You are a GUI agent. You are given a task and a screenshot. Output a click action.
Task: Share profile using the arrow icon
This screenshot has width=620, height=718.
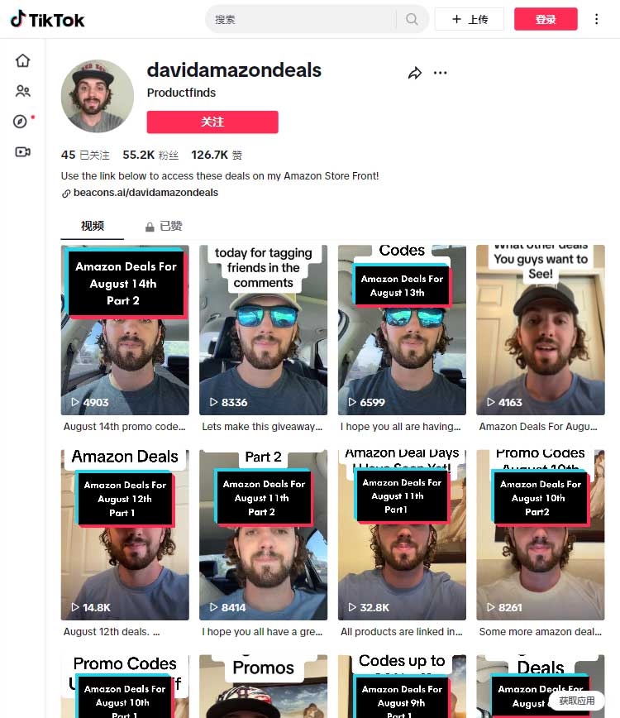414,73
